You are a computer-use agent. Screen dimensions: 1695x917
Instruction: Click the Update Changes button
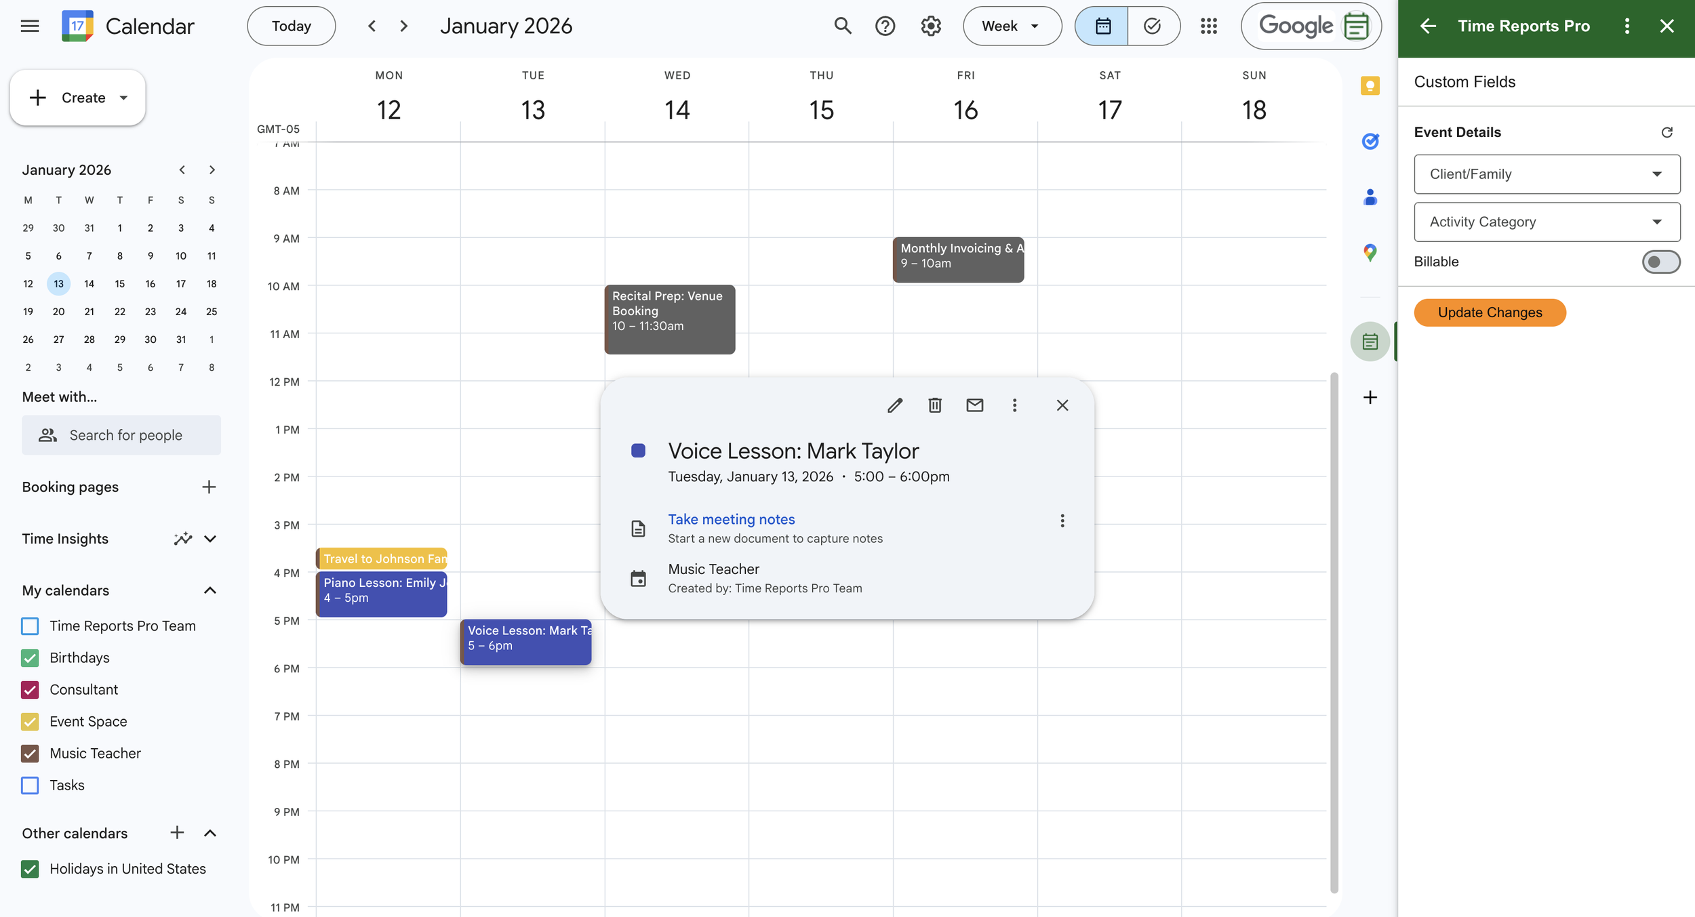coord(1490,312)
